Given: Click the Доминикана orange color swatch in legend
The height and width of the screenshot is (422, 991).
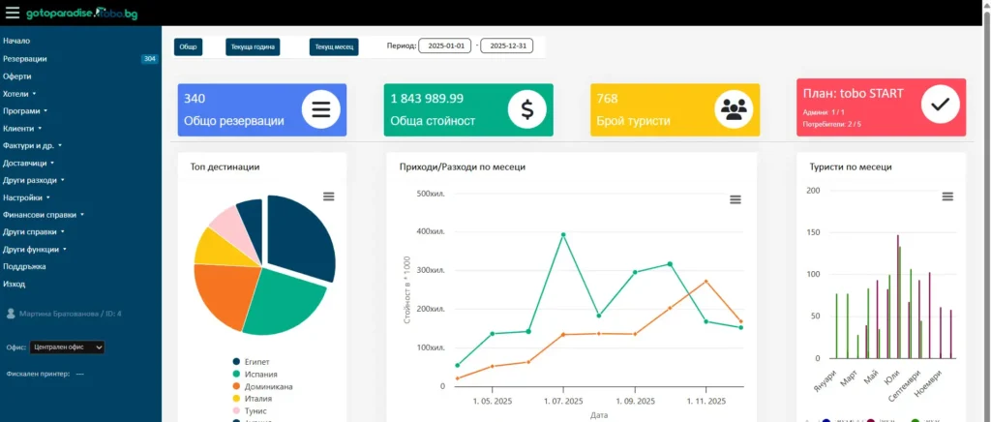Looking at the screenshot, I should click(236, 386).
